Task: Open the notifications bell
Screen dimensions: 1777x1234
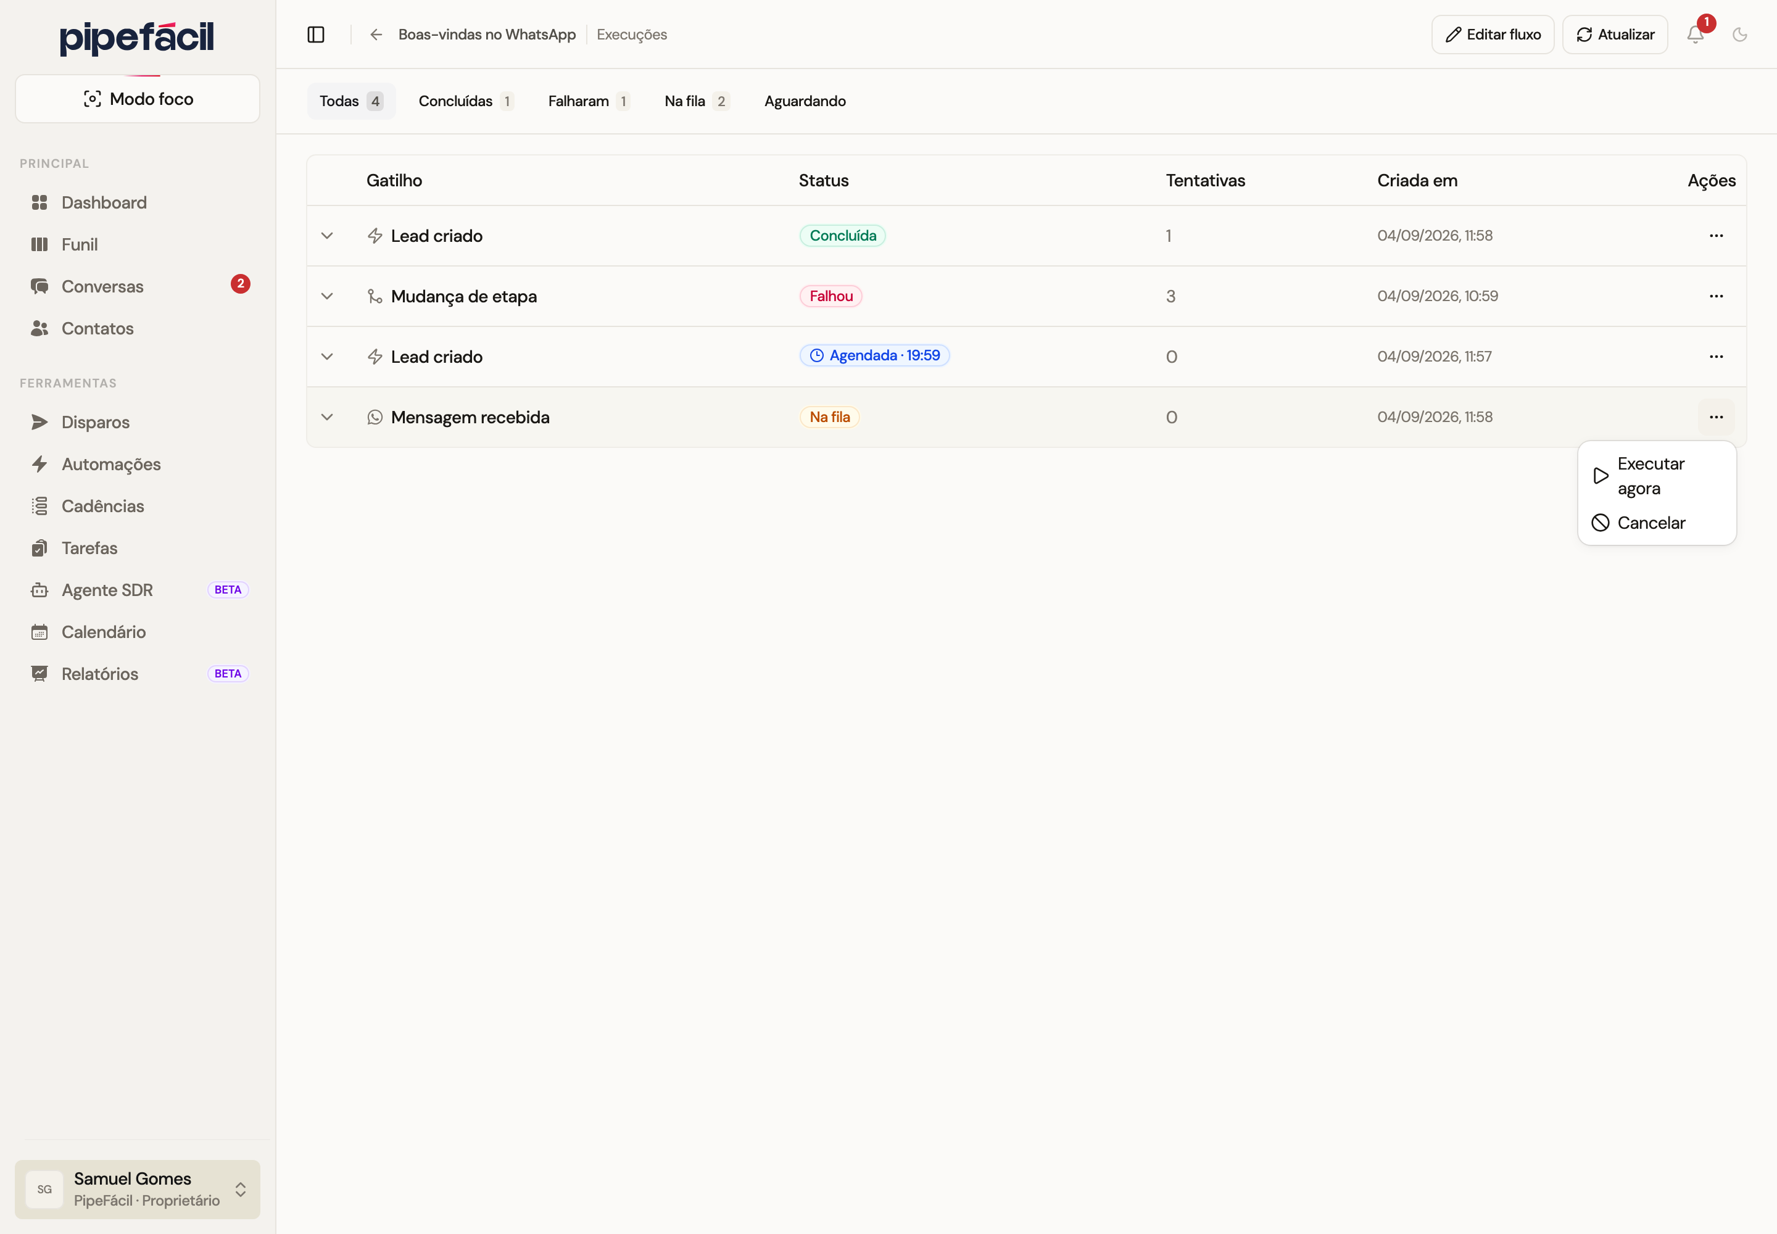Action: tap(1695, 34)
